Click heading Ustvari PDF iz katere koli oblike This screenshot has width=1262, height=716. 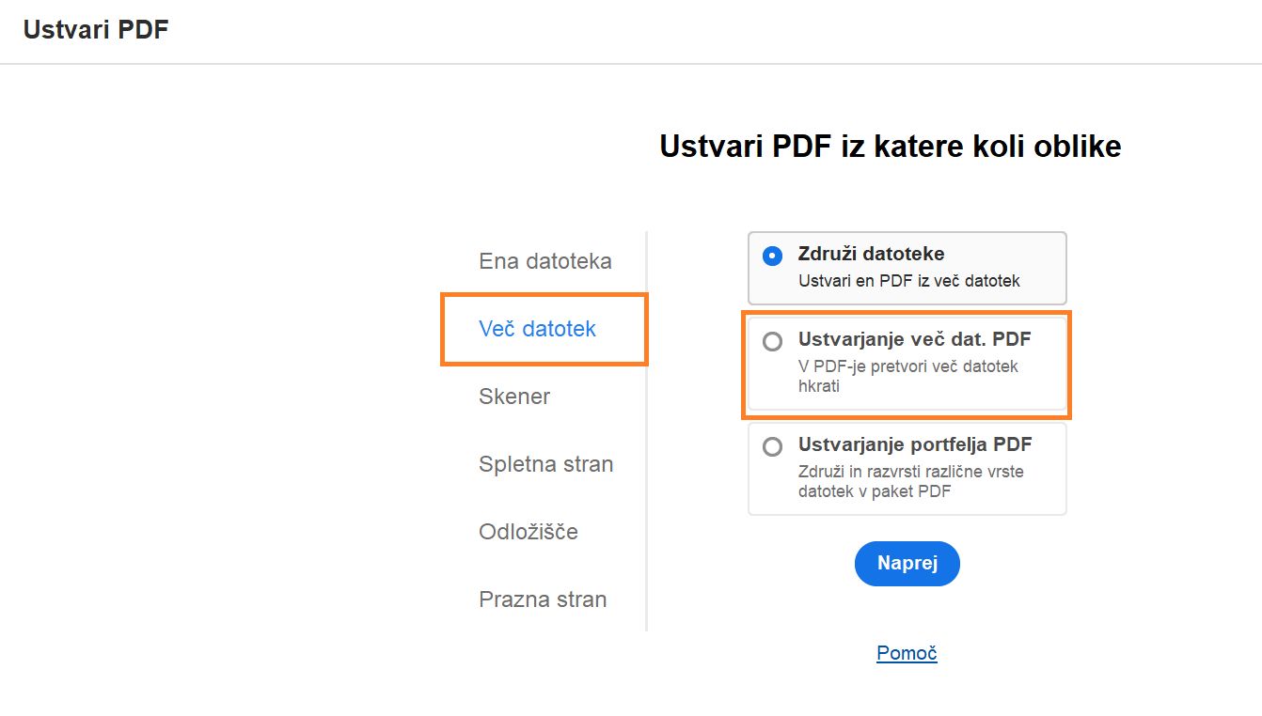tap(890, 147)
